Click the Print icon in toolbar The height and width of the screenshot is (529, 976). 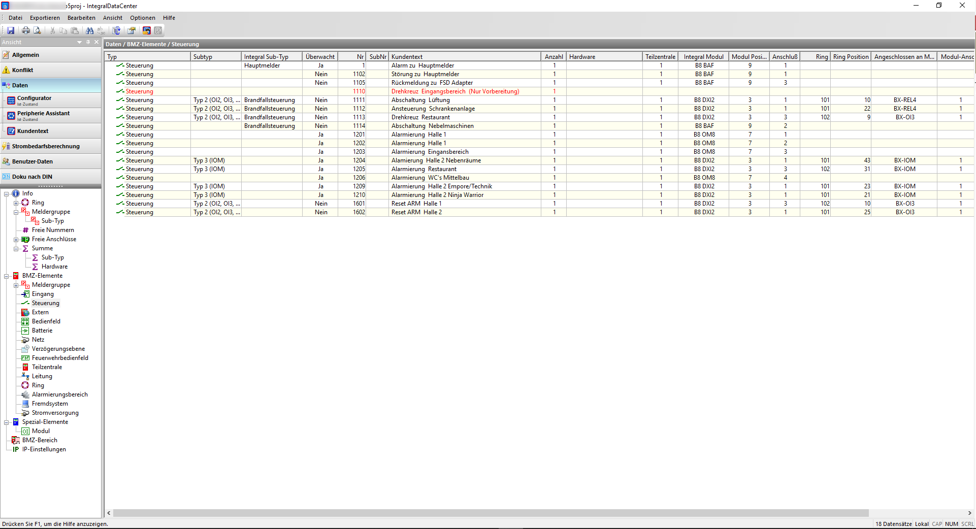[x=26, y=30]
